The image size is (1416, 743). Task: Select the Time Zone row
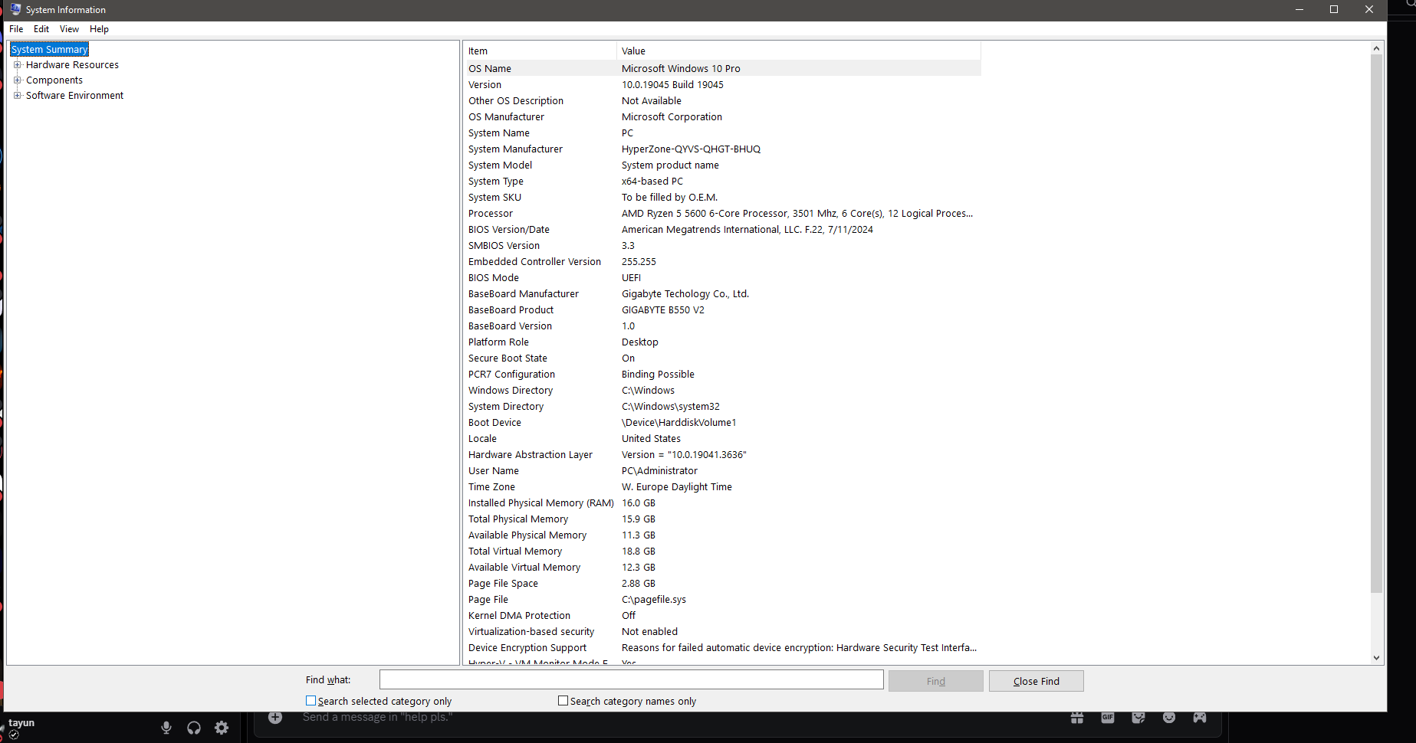pyautogui.click(x=723, y=487)
